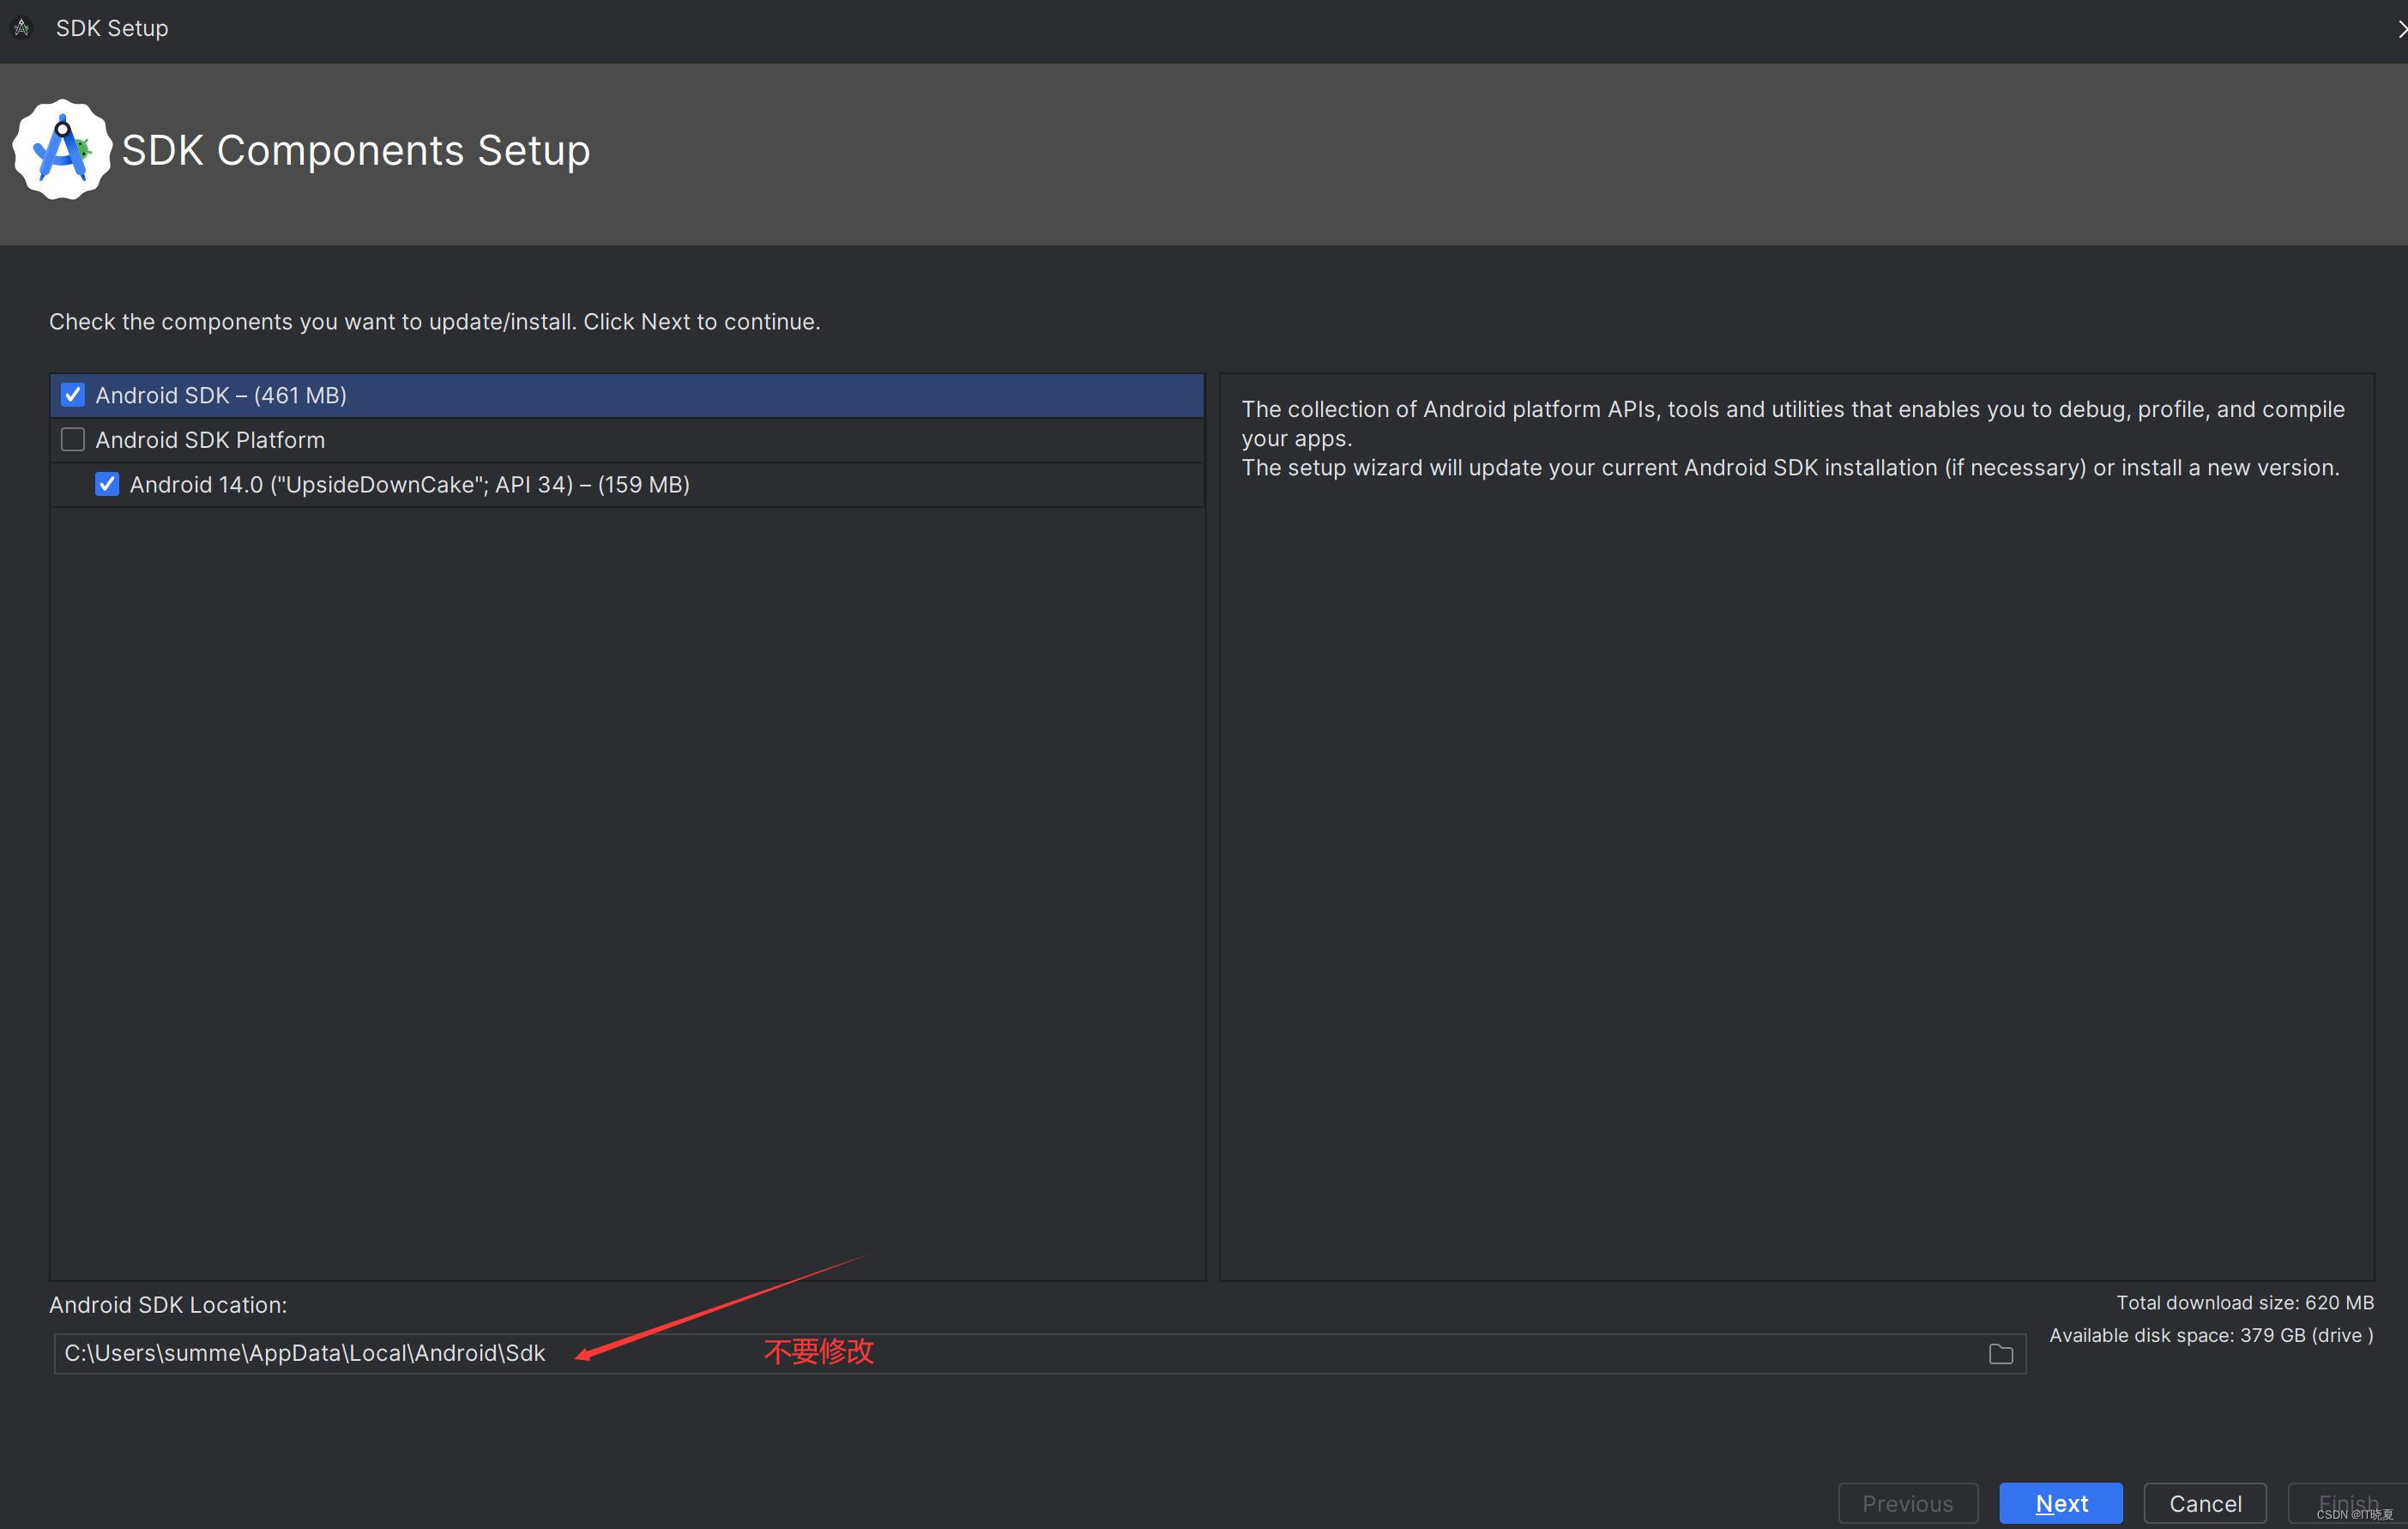Browse for SDK location using folder icon

(x=2000, y=1354)
